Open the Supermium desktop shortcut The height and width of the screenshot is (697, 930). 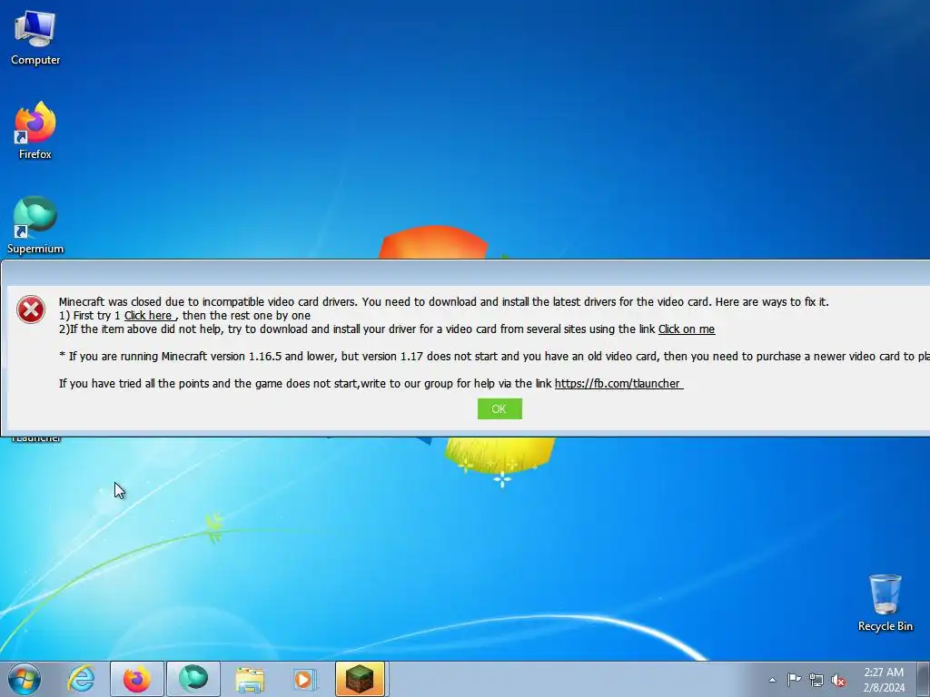(x=35, y=225)
